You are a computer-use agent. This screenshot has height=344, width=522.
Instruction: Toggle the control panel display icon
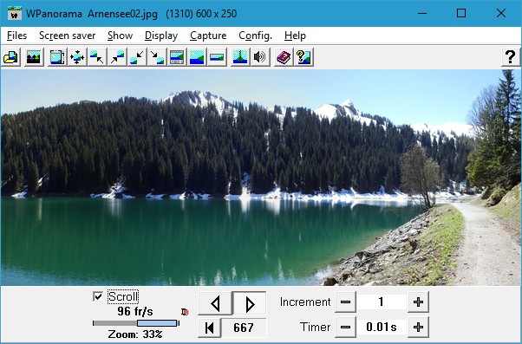[x=177, y=57]
